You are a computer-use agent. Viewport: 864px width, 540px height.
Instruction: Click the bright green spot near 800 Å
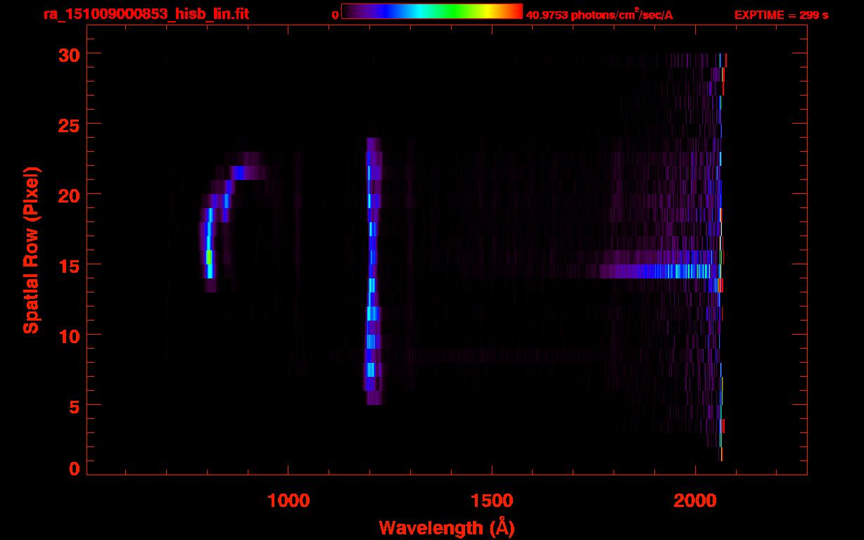(209, 257)
